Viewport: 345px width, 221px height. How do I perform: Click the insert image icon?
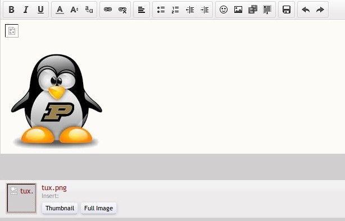[238, 10]
